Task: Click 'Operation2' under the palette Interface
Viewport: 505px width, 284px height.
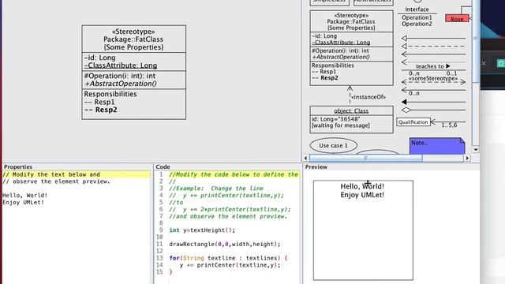Action: (x=417, y=24)
